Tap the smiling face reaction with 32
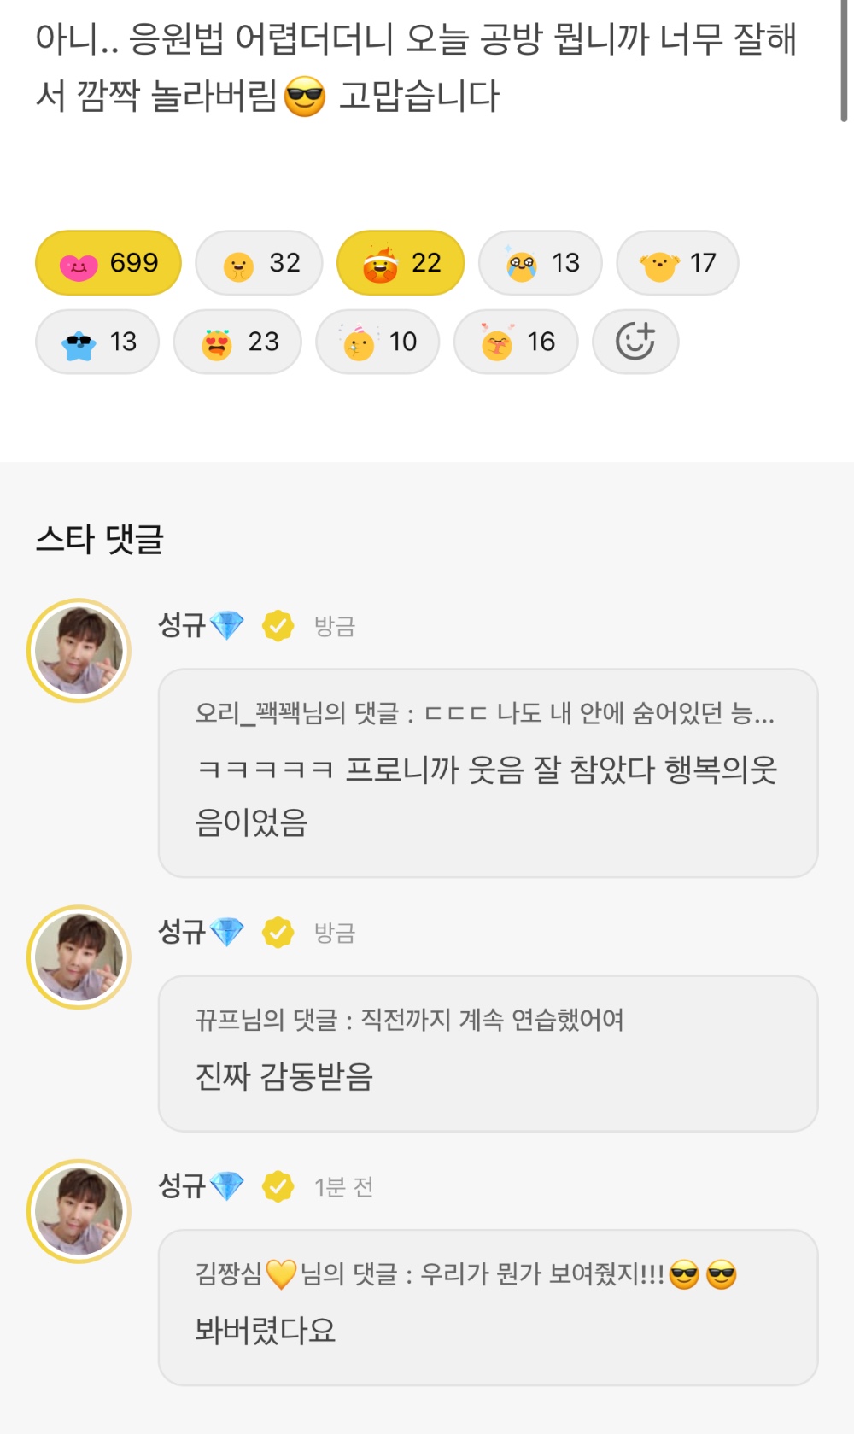 tap(260, 263)
